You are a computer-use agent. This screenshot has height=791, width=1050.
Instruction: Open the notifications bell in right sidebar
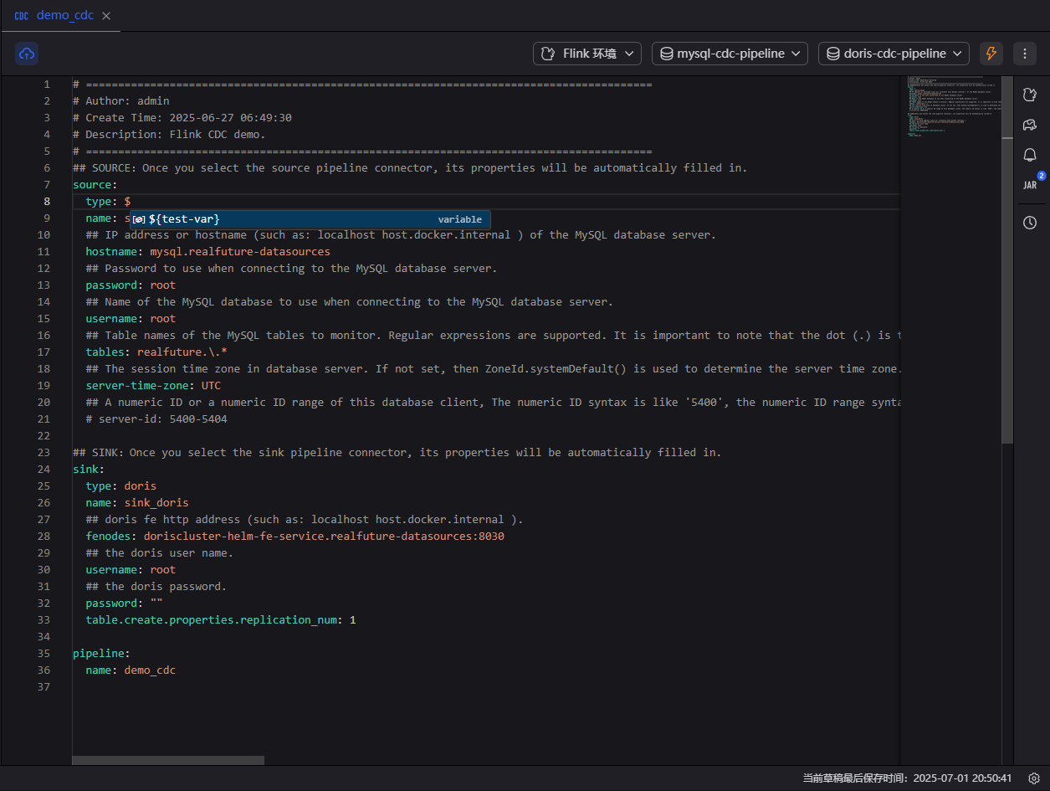click(x=1030, y=155)
